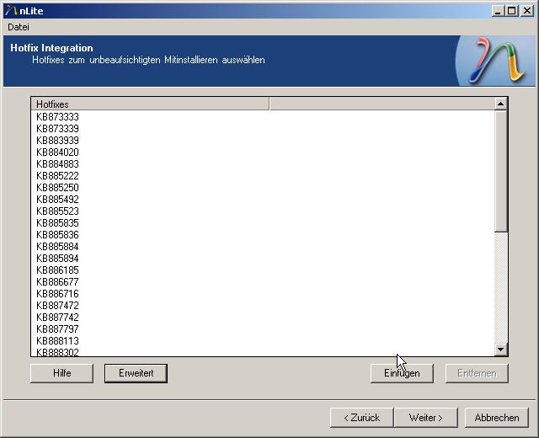Select hotfix KB884020

tap(57, 152)
